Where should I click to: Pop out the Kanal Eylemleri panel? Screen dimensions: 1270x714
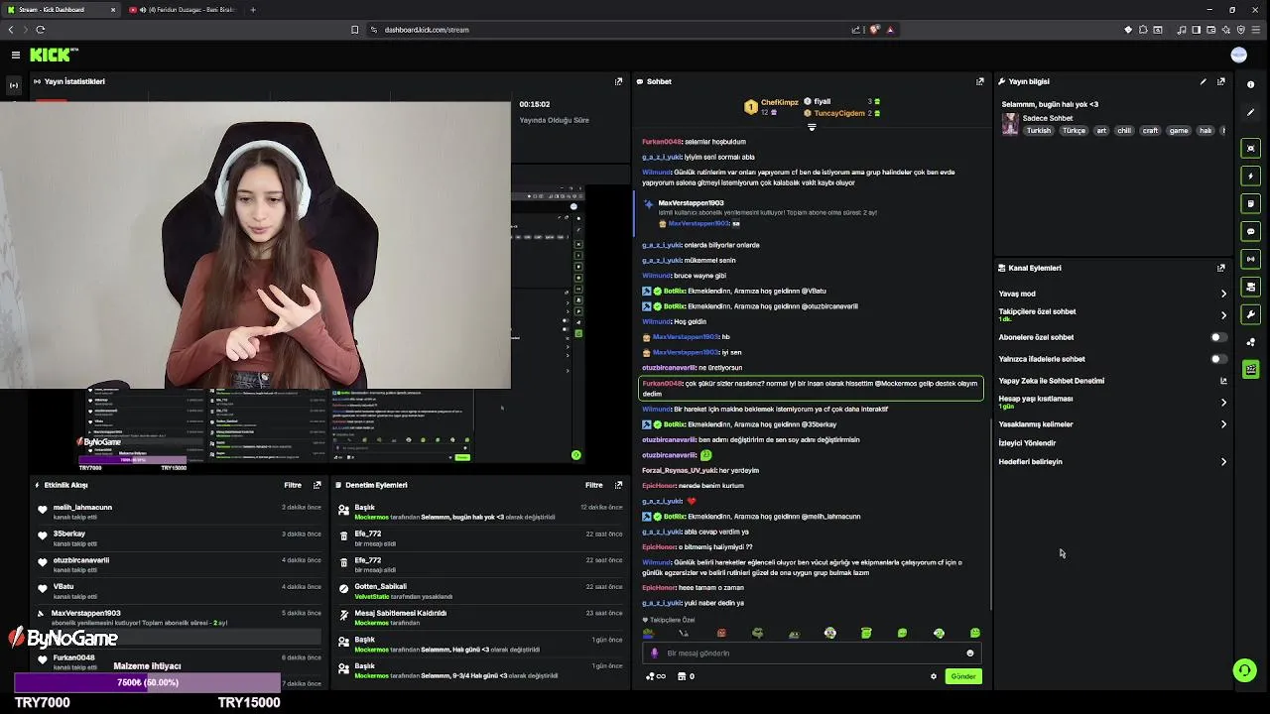[x=1220, y=268]
